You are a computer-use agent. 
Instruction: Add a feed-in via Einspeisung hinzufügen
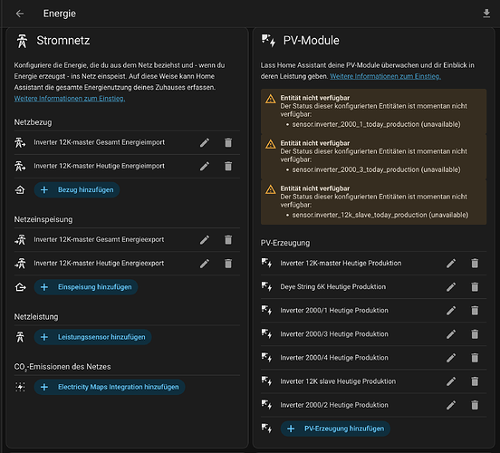tap(86, 287)
